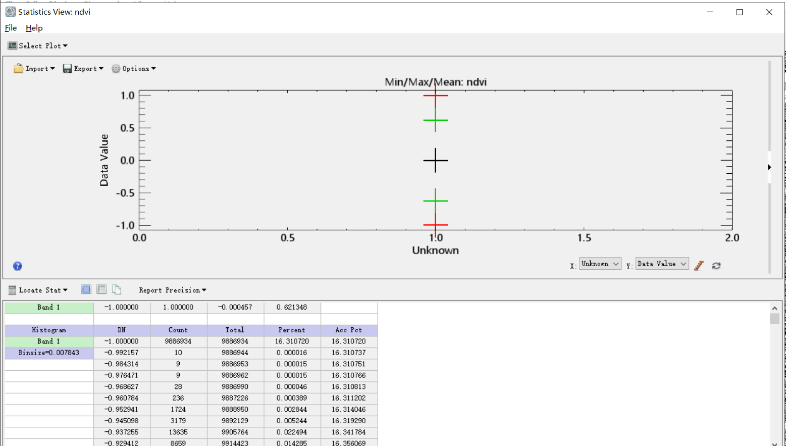This screenshot has width=786, height=446.
Task: Expand the side panel with the right arrow
Action: point(769,167)
